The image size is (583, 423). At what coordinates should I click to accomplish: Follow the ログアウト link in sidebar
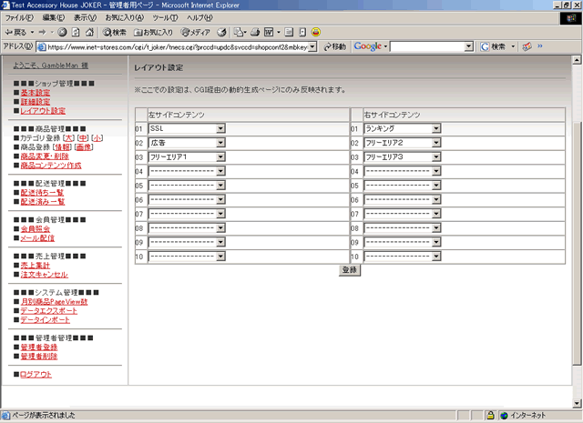pos(36,375)
